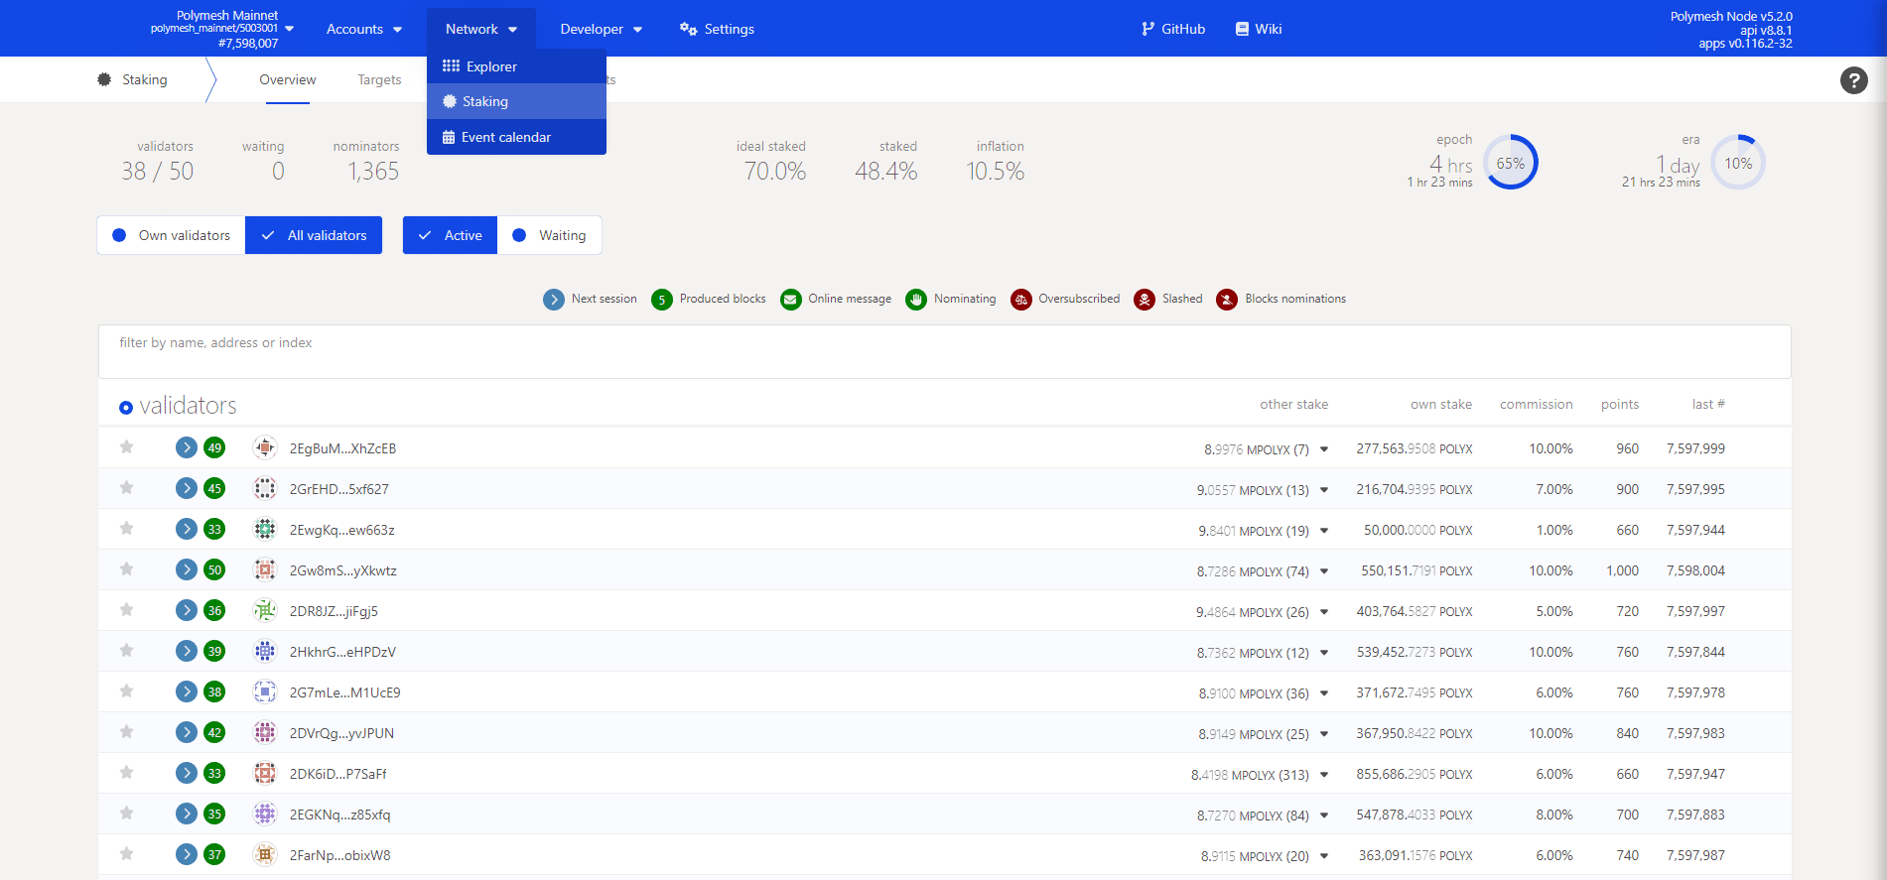Image resolution: width=1887 pixels, height=880 pixels.
Task: Click the era 10% progress ring
Action: [1738, 163]
